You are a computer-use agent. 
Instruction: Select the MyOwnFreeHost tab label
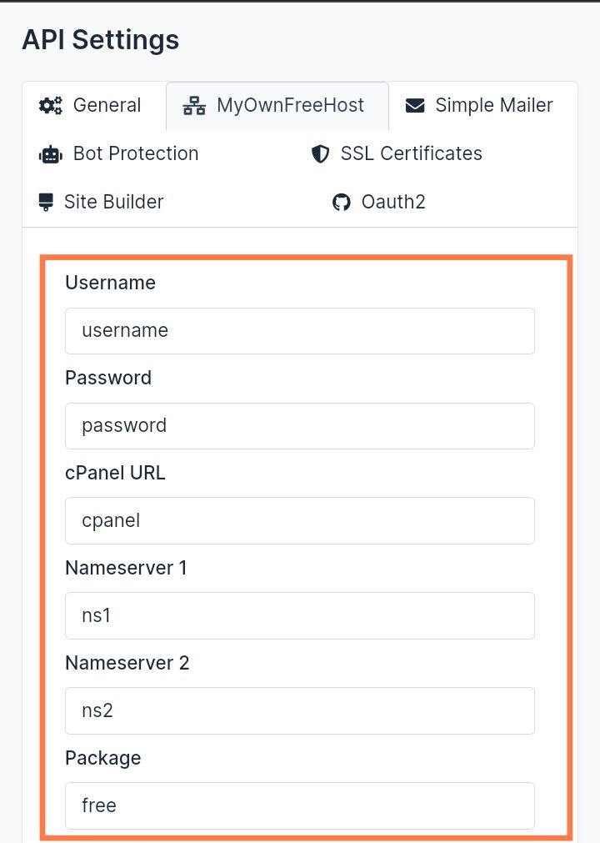pyautogui.click(x=290, y=105)
